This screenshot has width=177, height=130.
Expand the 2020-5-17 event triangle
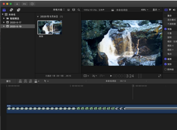4,22
